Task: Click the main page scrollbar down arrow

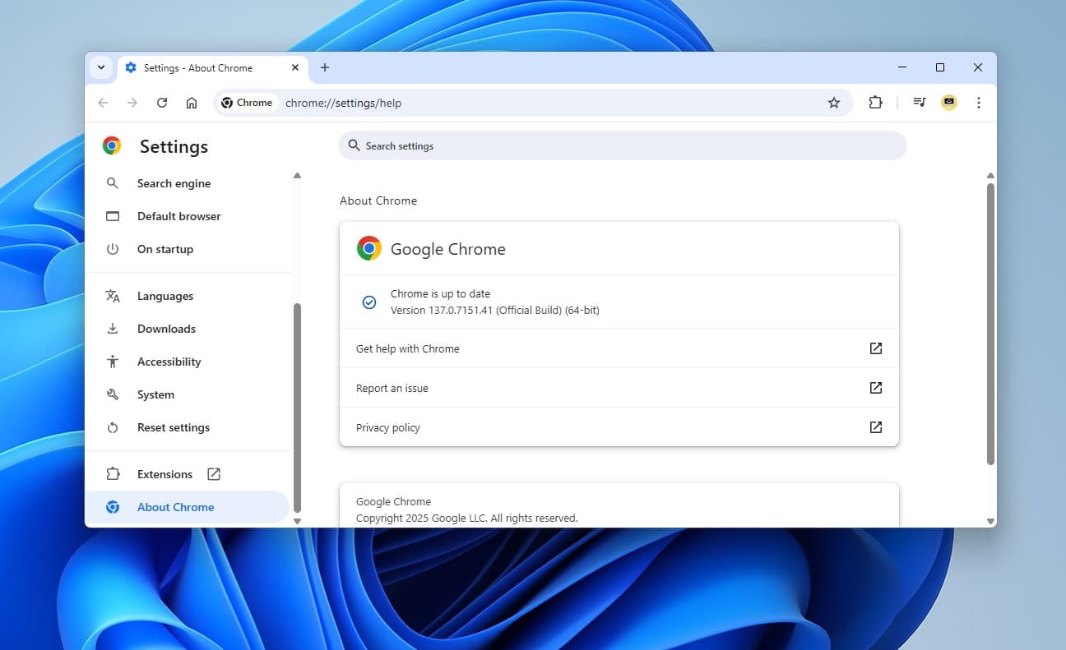Action: pos(990,521)
